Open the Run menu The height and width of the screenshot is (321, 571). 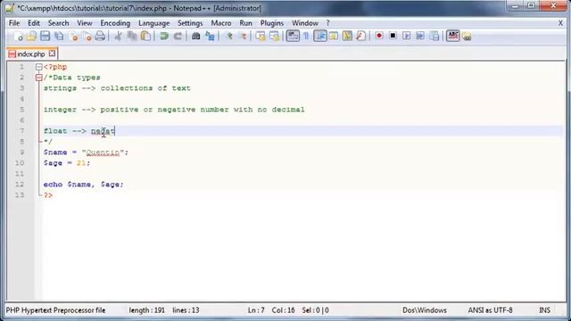[246, 23]
